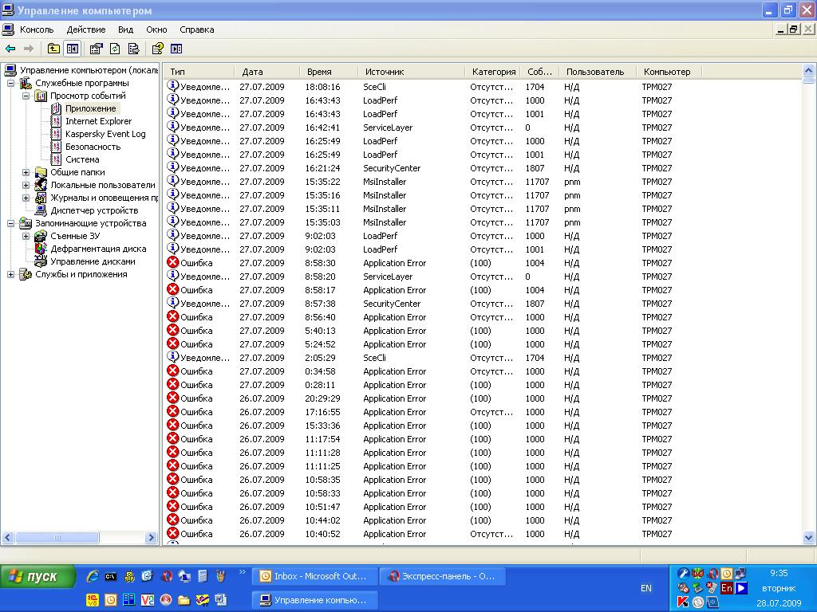Select the Kaspersky Event Log item
The width and height of the screenshot is (817, 612).
pos(105,134)
